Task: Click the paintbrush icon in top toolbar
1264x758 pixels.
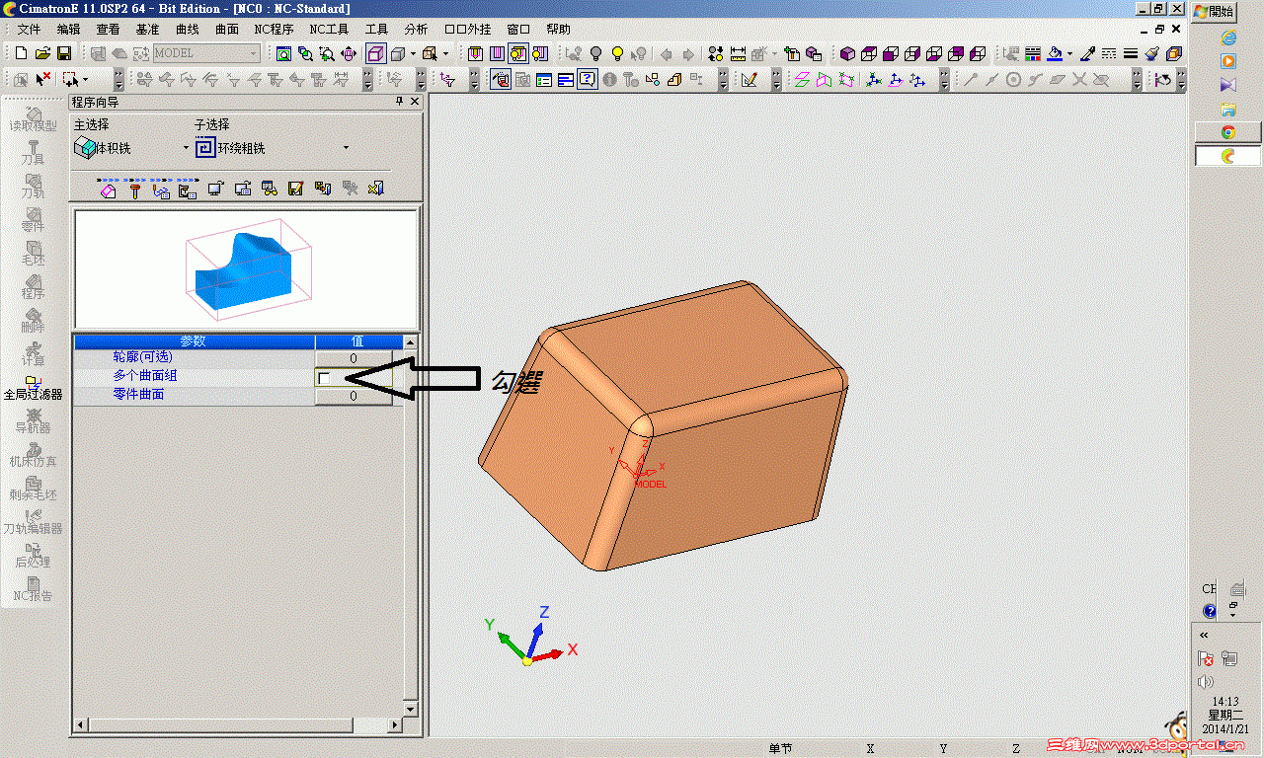Action: (x=1151, y=53)
